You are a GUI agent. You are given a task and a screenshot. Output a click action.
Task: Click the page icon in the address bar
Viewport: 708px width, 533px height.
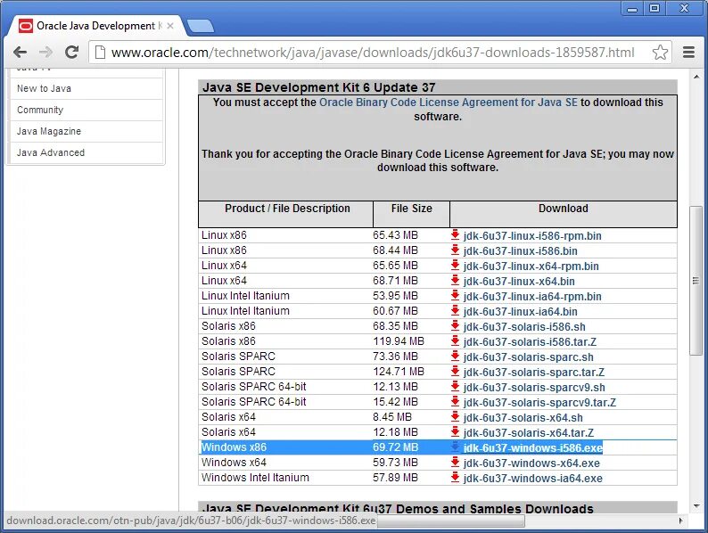click(x=100, y=53)
